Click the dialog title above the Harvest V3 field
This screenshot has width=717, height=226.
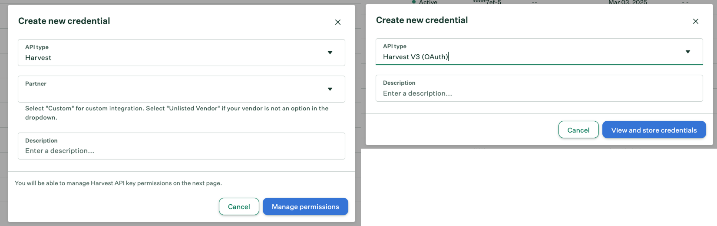point(422,20)
